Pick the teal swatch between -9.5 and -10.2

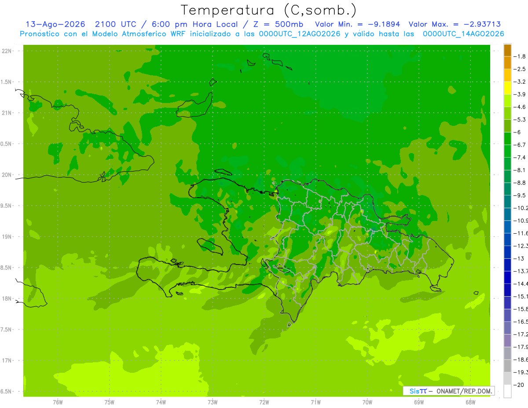click(508, 202)
